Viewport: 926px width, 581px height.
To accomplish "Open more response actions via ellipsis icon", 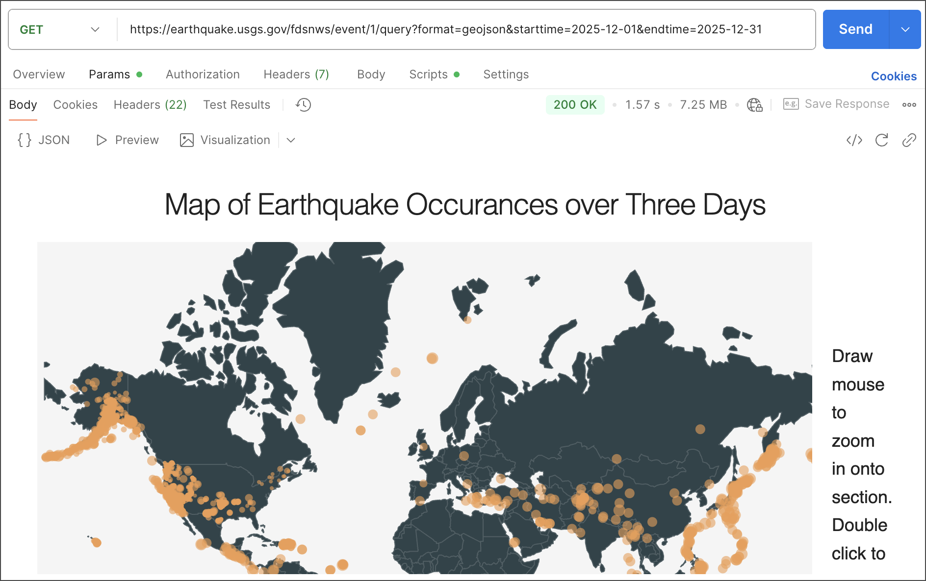I will coord(910,104).
